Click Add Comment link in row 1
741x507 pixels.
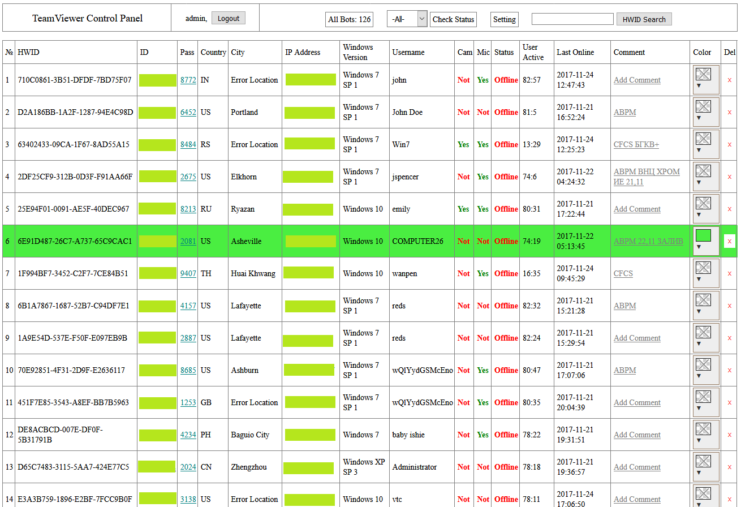coord(637,80)
